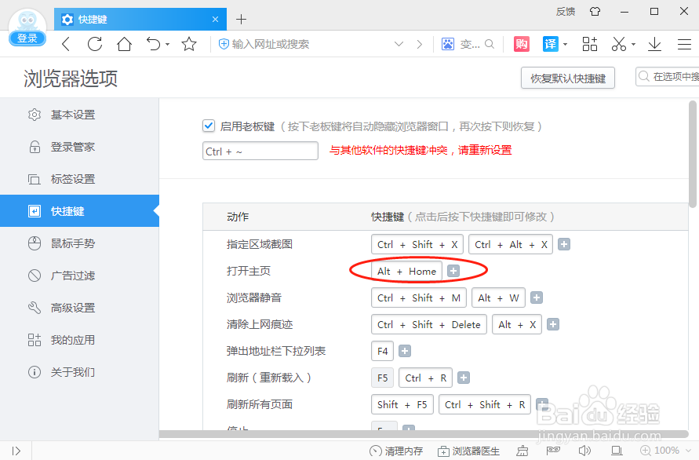This screenshot has width=699, height=460.
Task: Edit Ctrl + R shortcut
Action: [x=426, y=378]
